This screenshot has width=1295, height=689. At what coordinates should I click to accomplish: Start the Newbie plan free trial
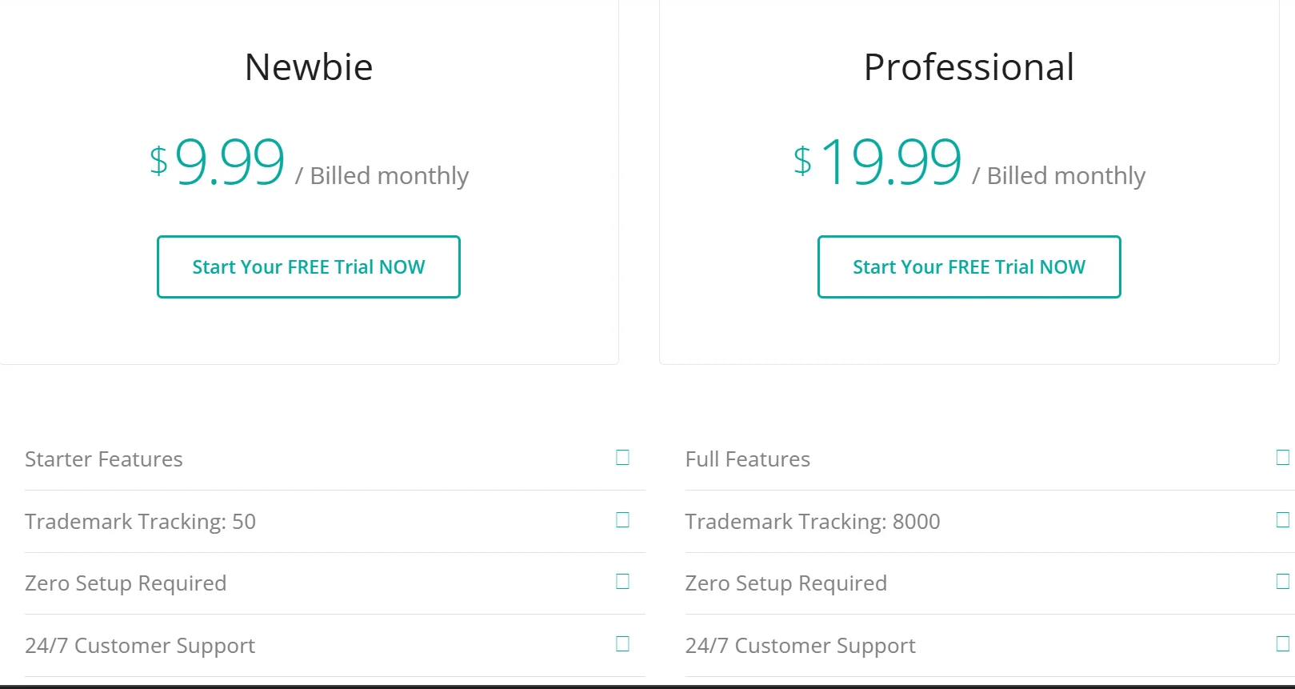click(x=309, y=266)
